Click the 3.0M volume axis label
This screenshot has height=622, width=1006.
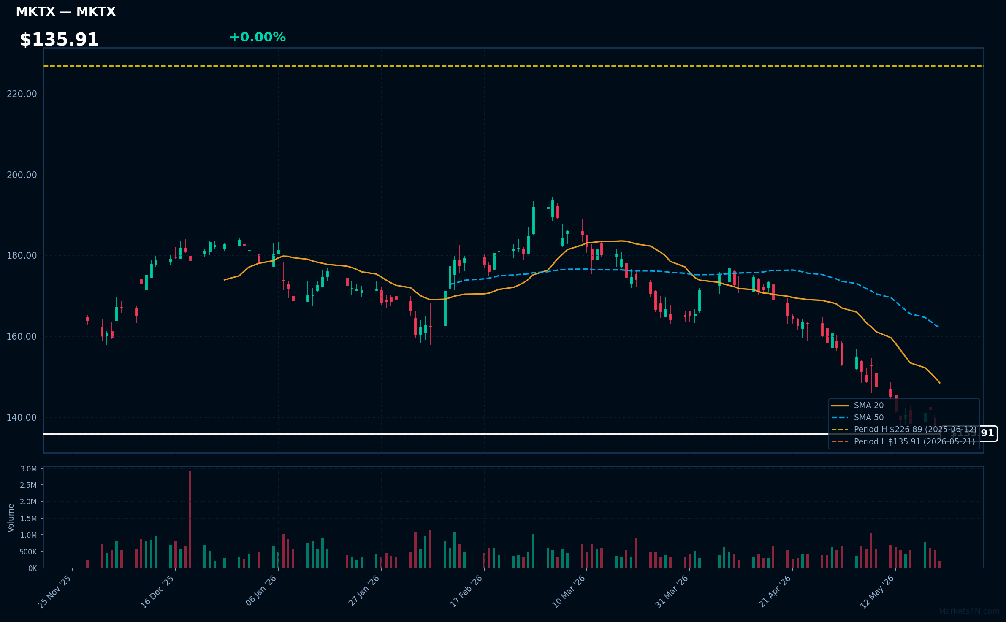[28, 469]
